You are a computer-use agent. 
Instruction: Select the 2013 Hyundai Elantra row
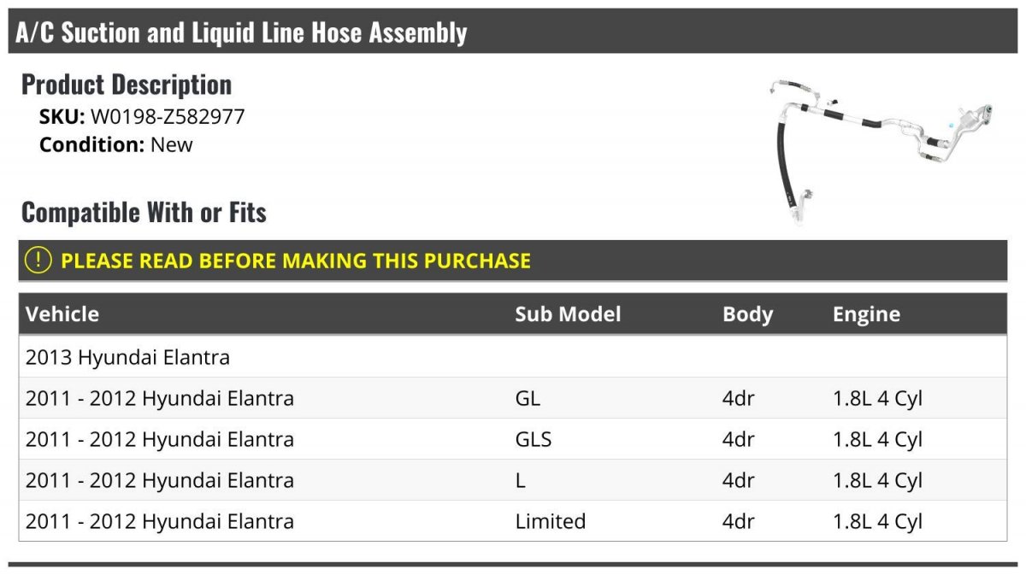128,357
